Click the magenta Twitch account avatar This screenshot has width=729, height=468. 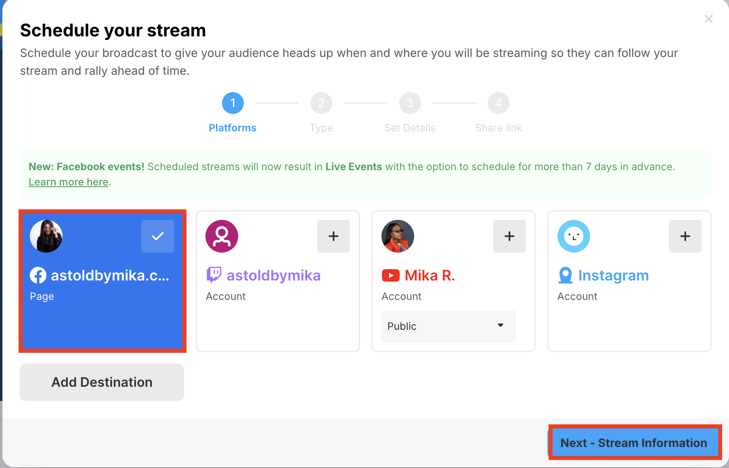tap(222, 236)
